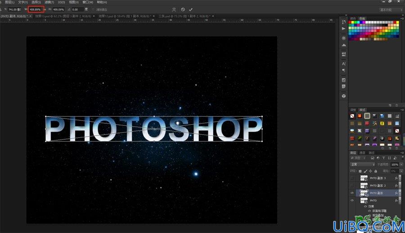Screen dimensions: 405x233
Task: Commit the transform with the checkmark icon
Action: 191,9
